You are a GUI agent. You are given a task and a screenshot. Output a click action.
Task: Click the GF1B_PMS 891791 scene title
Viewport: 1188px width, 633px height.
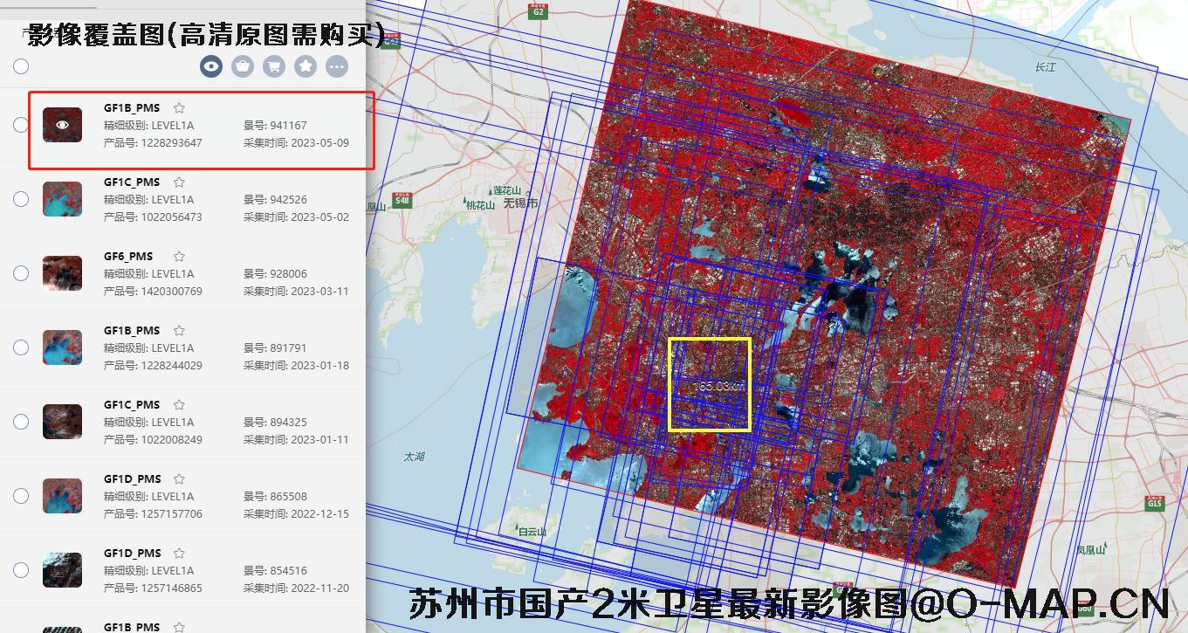132,331
